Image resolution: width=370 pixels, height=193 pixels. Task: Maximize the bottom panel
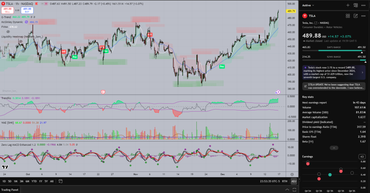click(294, 189)
